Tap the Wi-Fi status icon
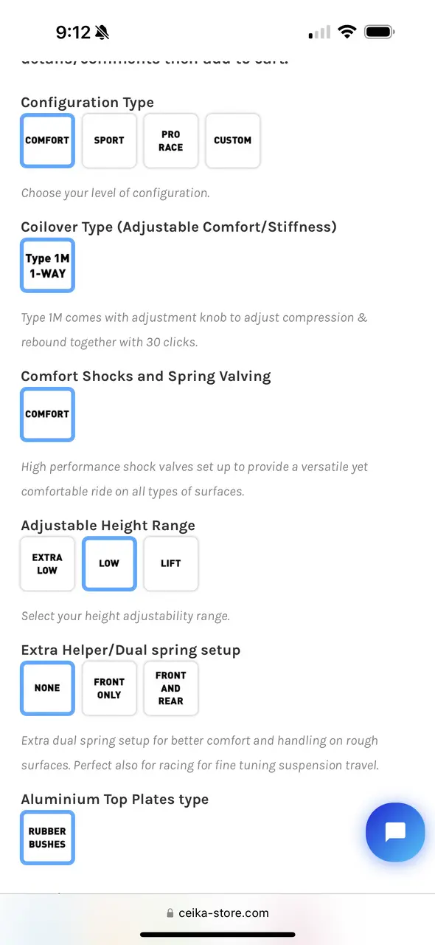The image size is (435, 945). pos(347,32)
